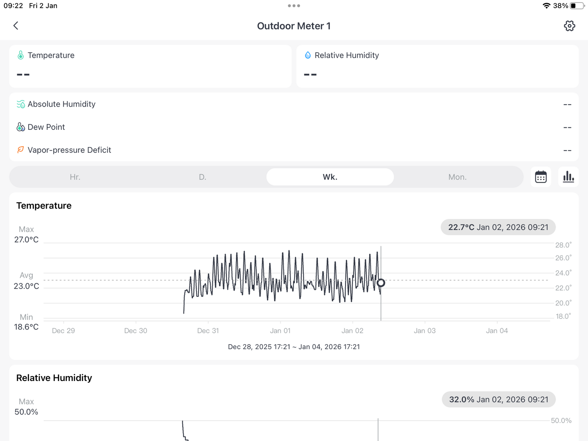Open the bar chart statistics icon

[568, 177]
